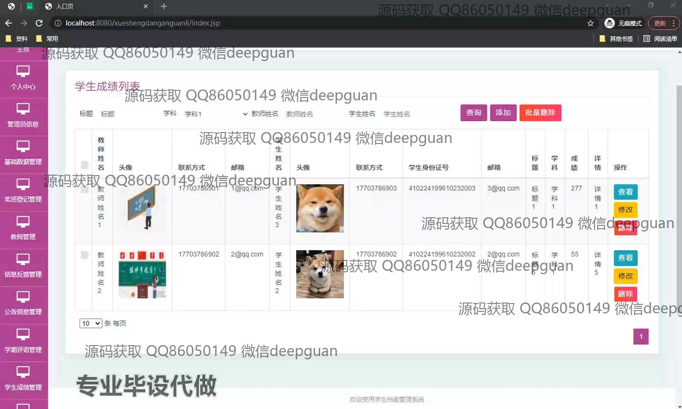Open 公告信息管理 sidebar item

pyautogui.click(x=23, y=305)
